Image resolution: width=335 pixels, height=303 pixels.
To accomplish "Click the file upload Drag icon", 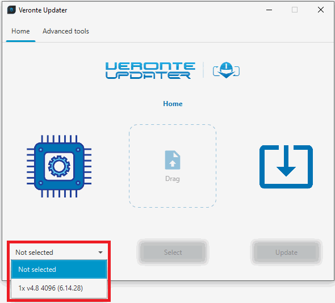I will [173, 160].
